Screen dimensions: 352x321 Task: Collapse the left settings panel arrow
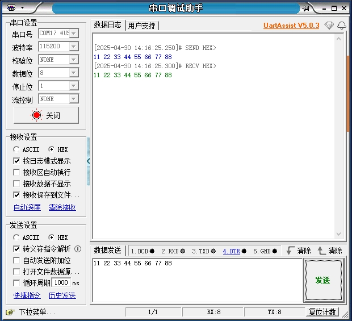(88, 161)
